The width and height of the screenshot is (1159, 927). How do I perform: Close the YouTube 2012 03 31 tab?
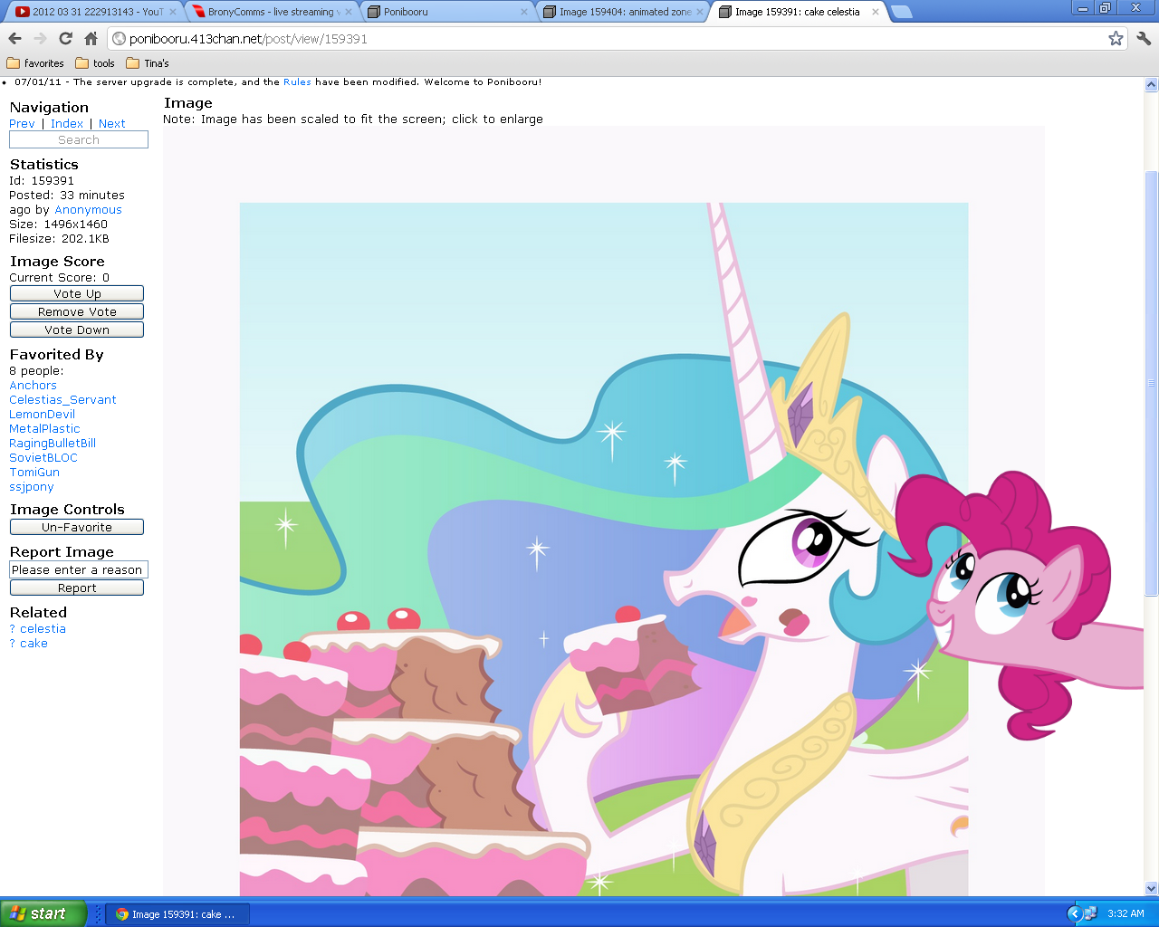pos(172,12)
